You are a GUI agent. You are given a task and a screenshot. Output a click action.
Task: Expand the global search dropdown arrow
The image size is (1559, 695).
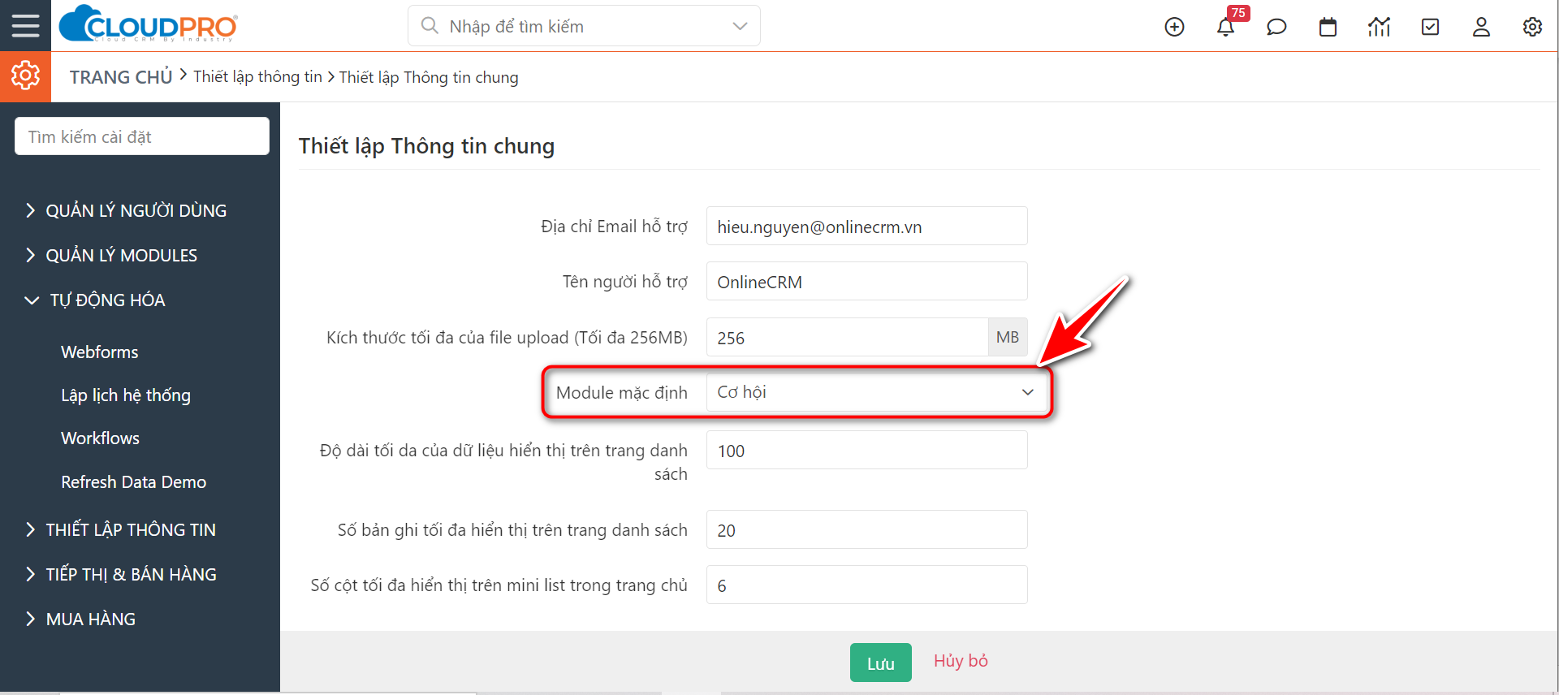tap(740, 26)
